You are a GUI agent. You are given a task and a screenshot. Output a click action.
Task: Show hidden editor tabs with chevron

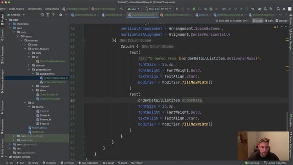pyautogui.click(x=280, y=15)
